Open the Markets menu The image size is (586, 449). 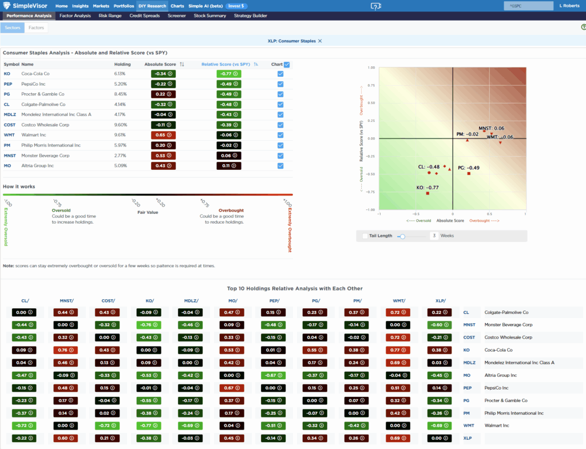coord(101,6)
